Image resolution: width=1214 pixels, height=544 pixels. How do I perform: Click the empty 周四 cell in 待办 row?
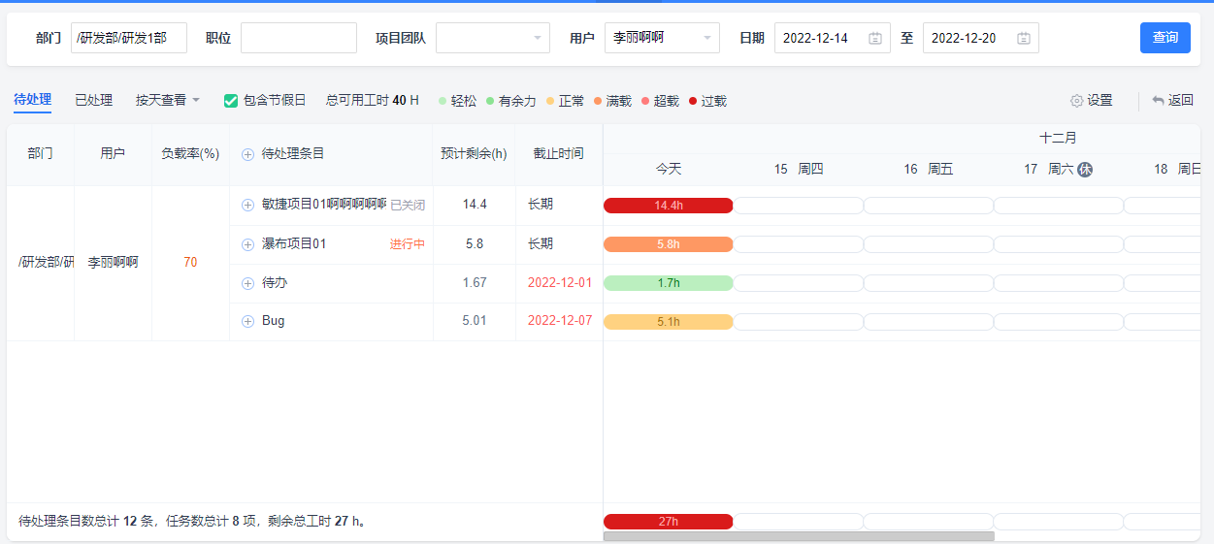[798, 283]
